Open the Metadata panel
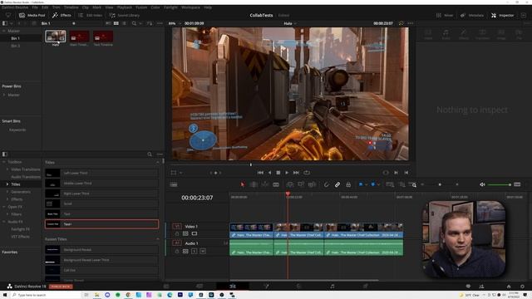 472,15
